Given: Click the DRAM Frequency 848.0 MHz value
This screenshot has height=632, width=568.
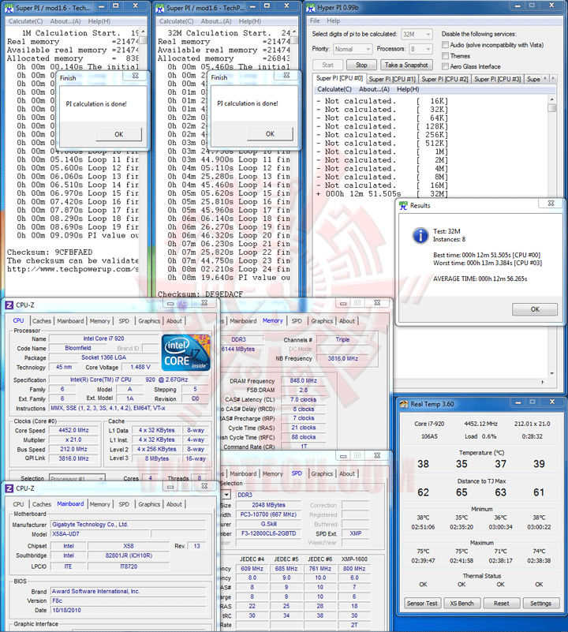Looking at the screenshot, I should click(303, 380).
